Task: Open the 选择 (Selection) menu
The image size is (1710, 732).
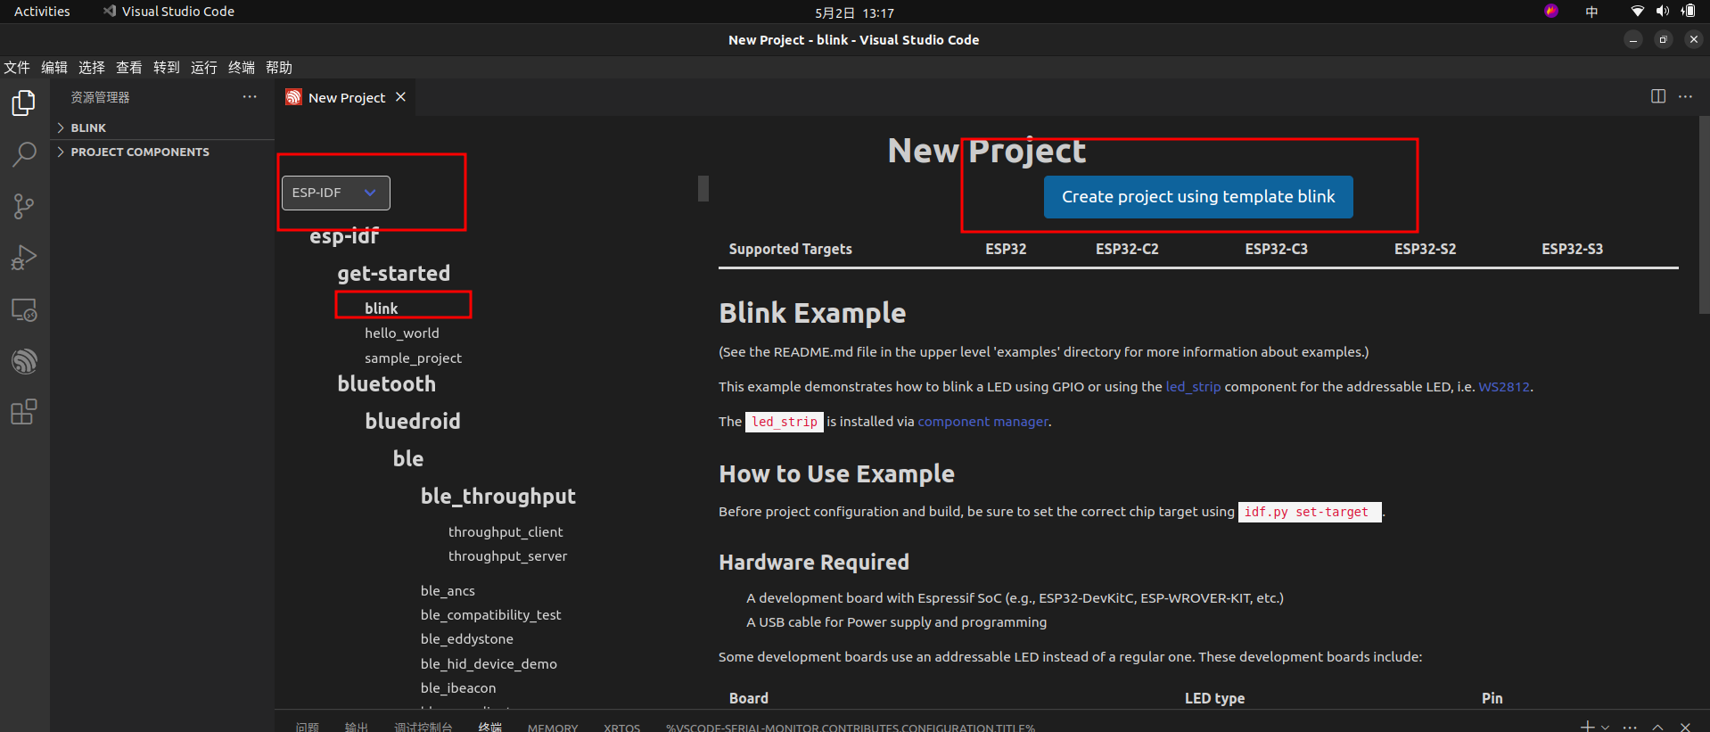Action: (92, 68)
